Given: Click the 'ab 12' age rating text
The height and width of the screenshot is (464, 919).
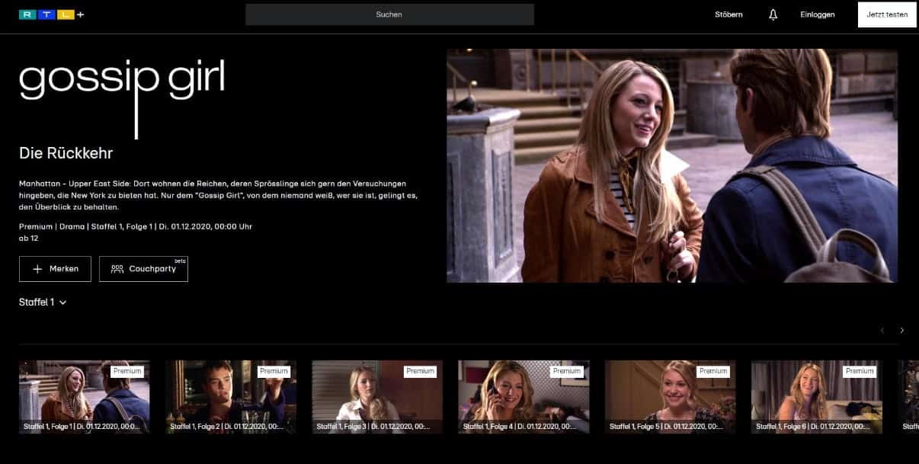Looking at the screenshot, I should click(29, 238).
